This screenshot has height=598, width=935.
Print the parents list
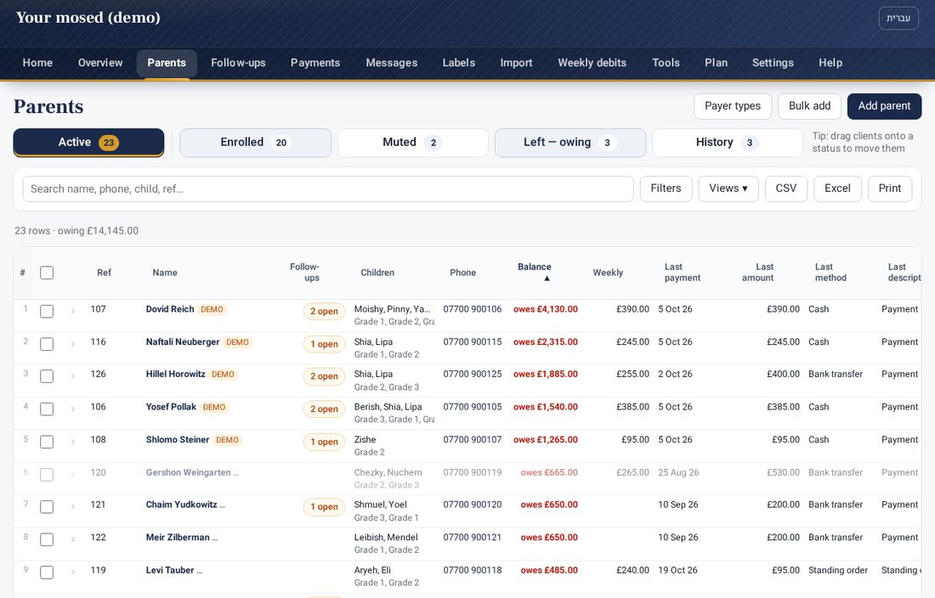[890, 189]
